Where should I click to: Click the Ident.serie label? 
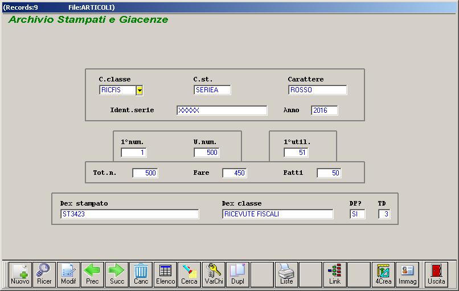[x=132, y=110]
